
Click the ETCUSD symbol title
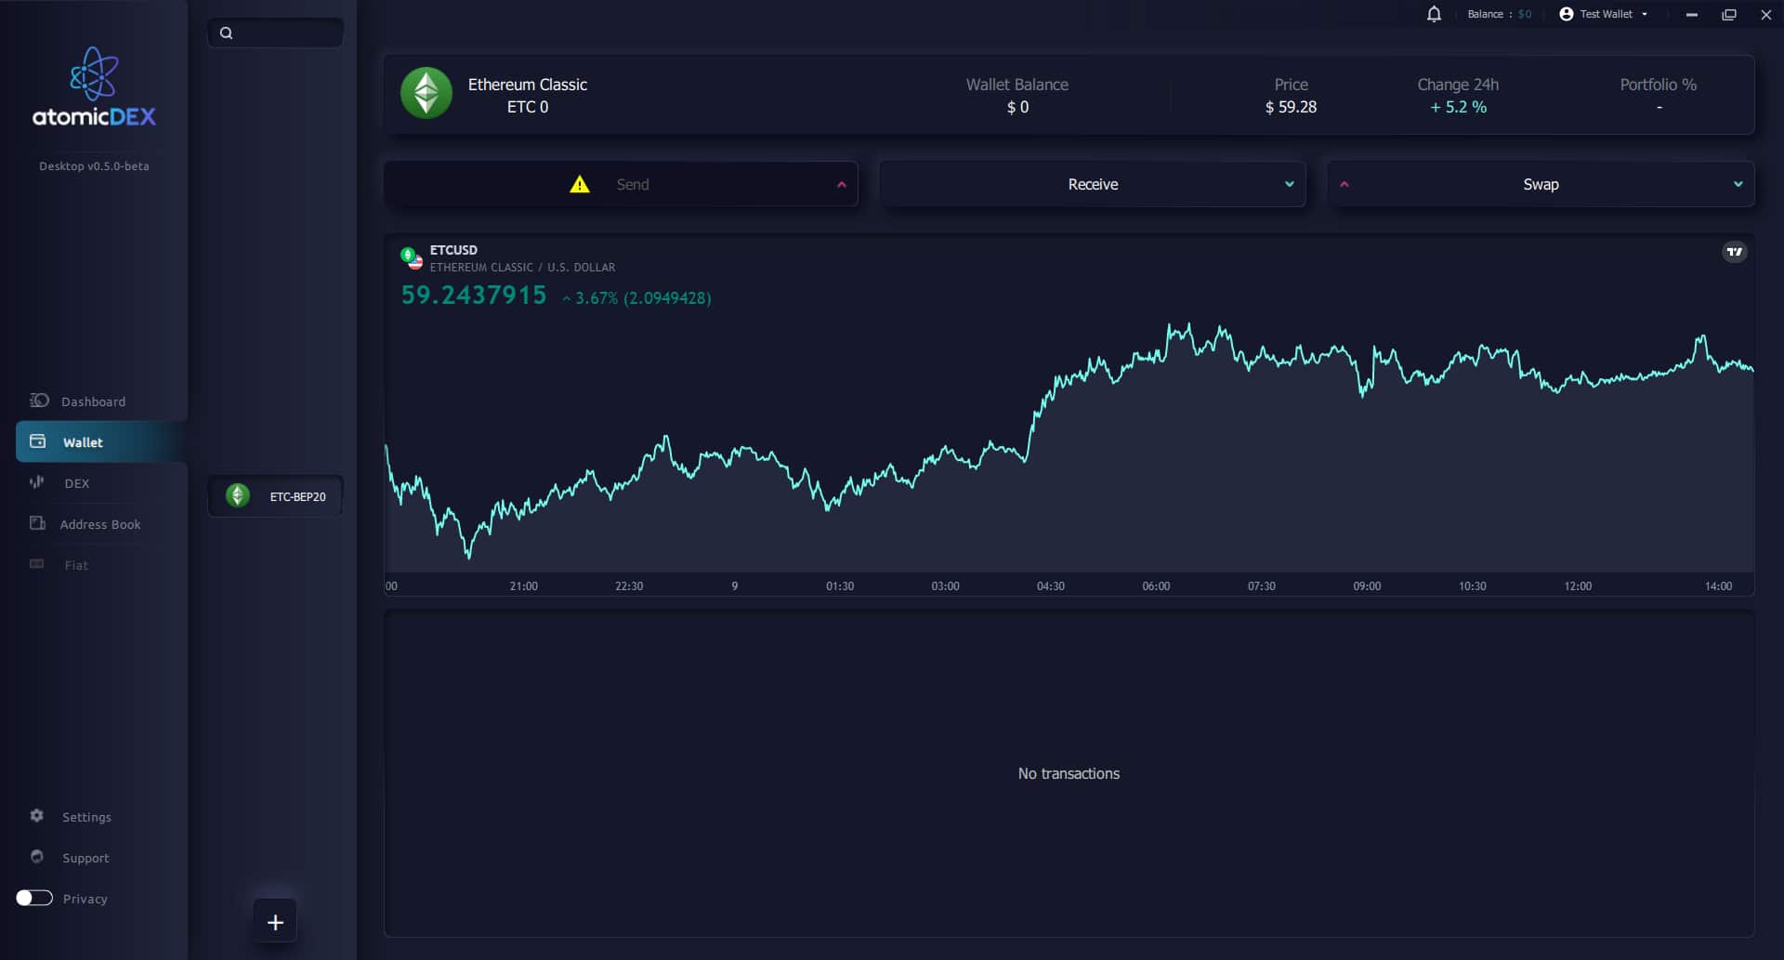click(453, 250)
